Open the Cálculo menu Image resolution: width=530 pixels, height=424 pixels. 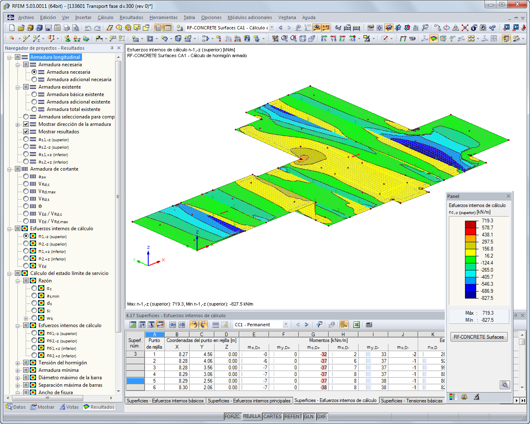105,17
